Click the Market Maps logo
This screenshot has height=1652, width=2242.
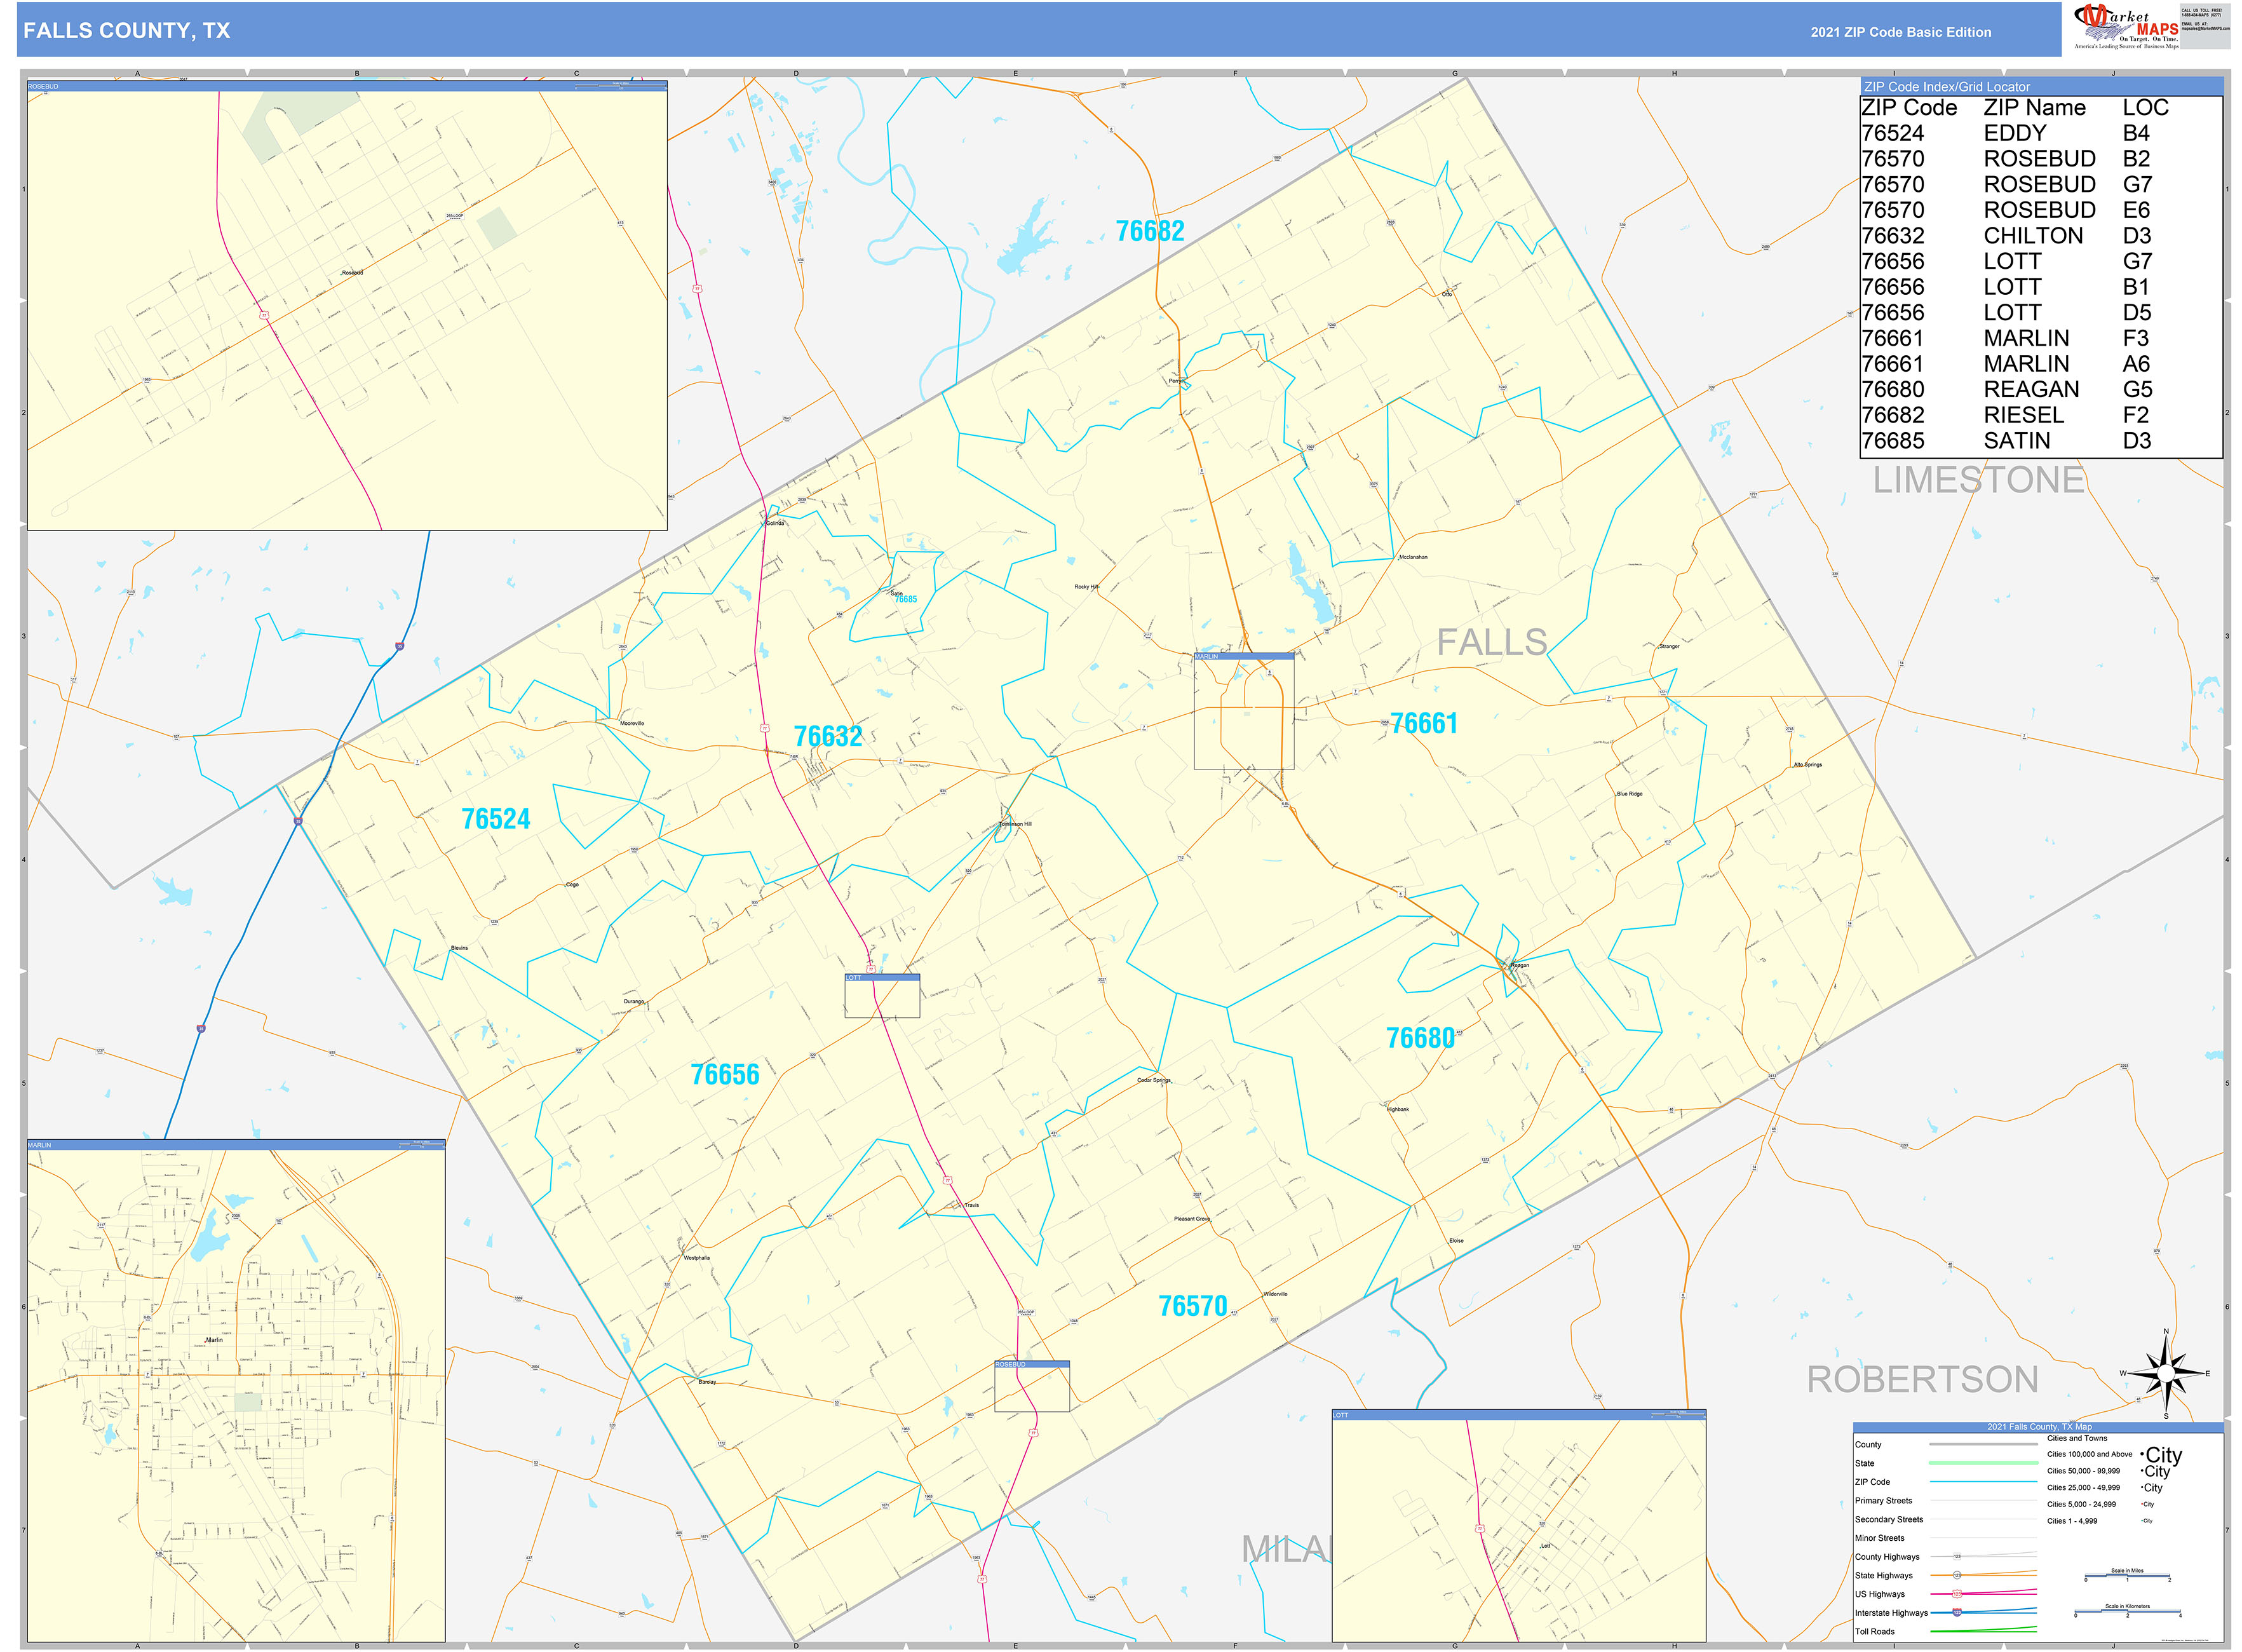pos(2126,27)
